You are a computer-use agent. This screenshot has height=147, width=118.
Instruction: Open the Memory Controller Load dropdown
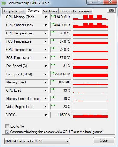46,99
